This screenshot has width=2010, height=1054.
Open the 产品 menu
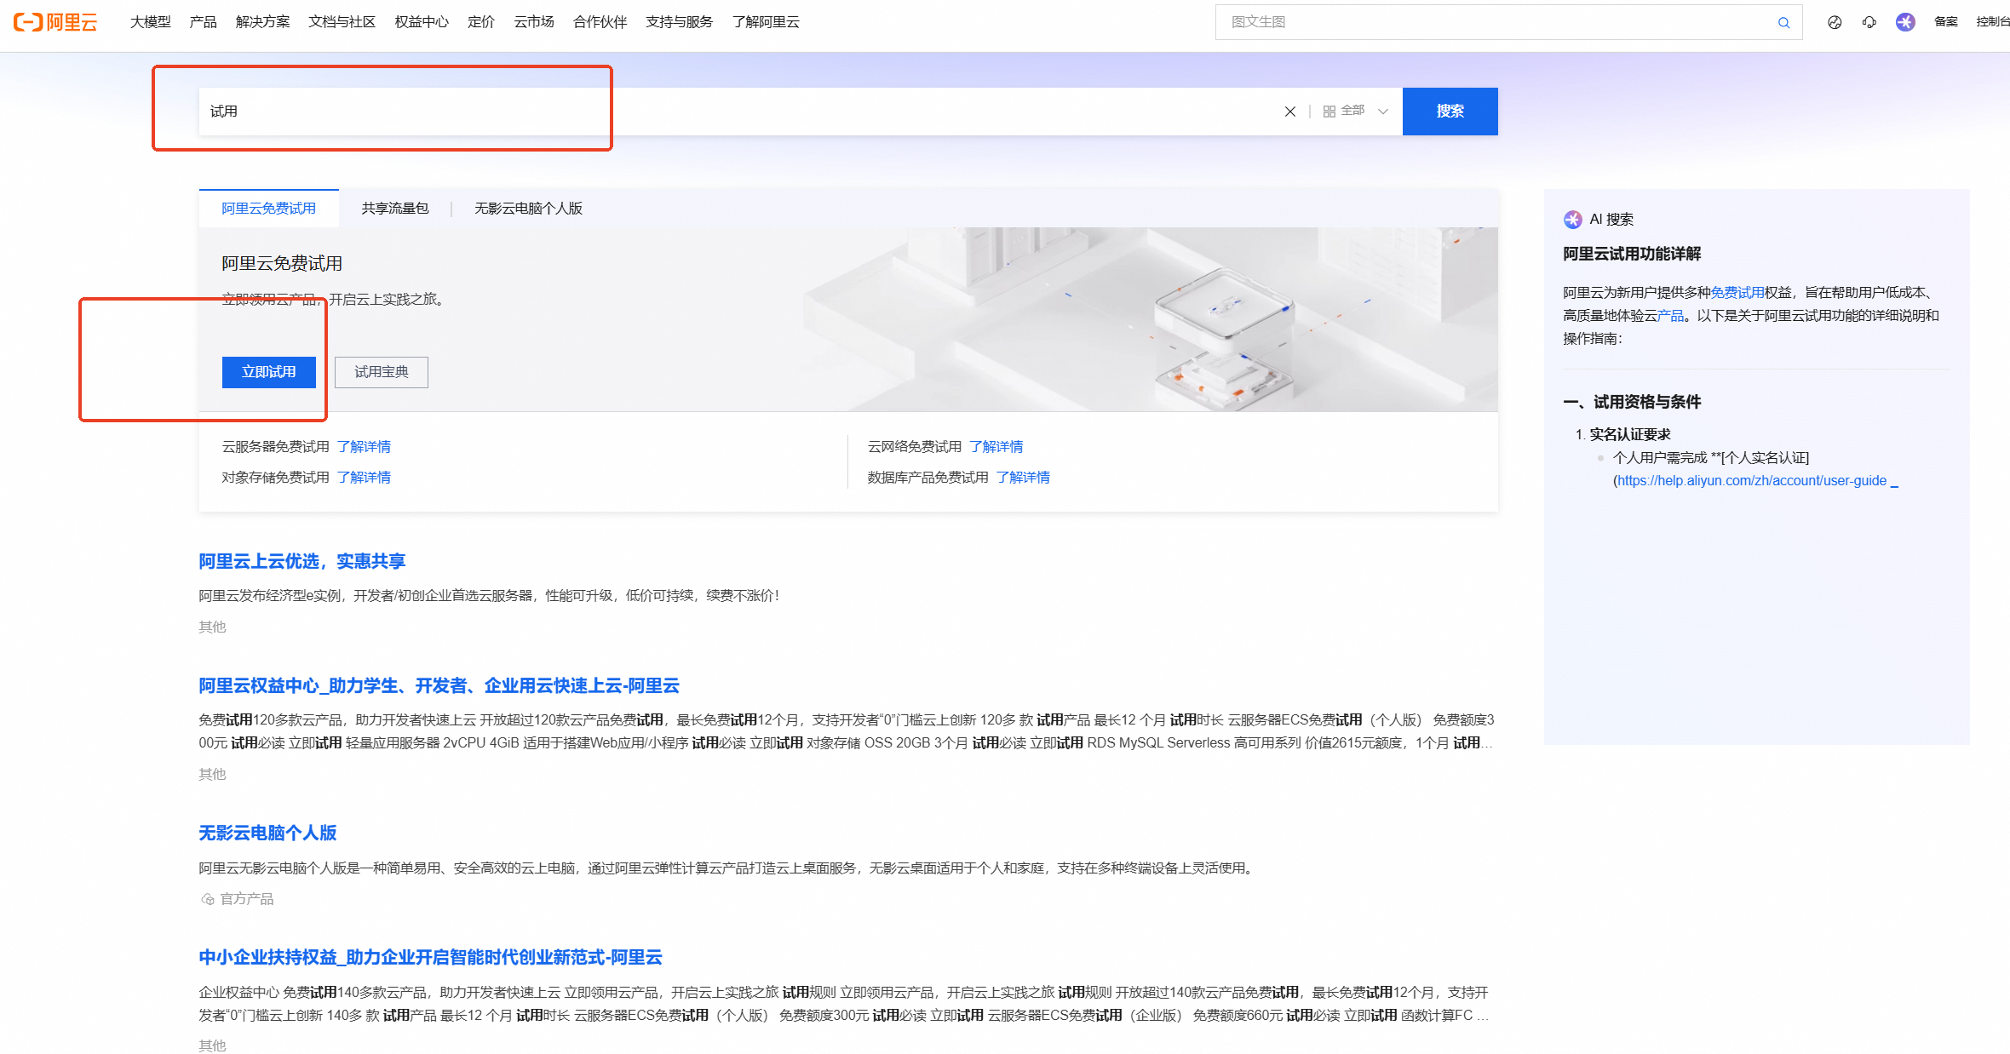pos(203,22)
